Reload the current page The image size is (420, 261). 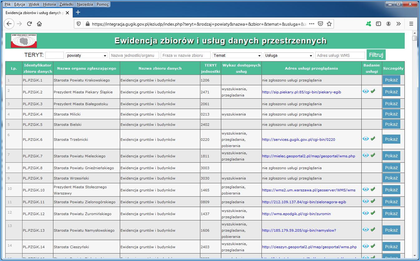point(29,24)
